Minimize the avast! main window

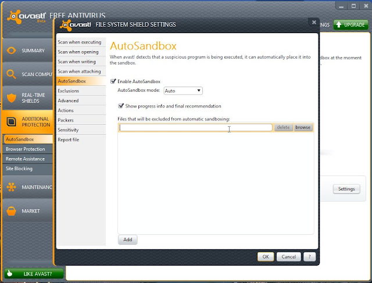(x=341, y=6)
